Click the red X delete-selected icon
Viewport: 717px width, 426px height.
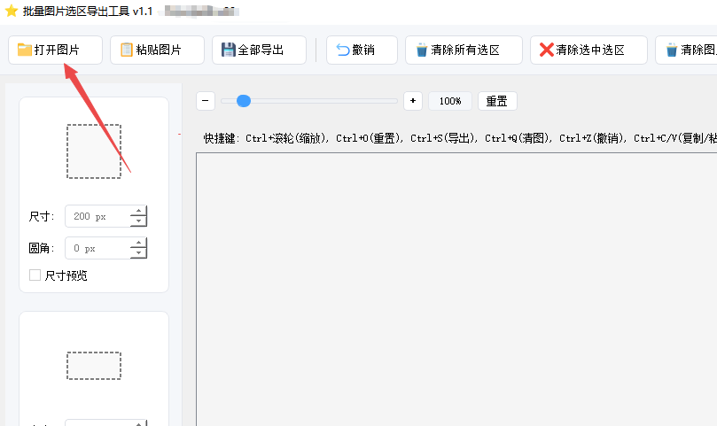pyautogui.click(x=547, y=50)
